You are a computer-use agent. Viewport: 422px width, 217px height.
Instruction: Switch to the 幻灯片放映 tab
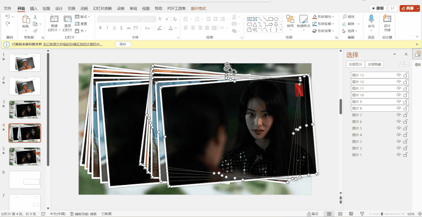point(102,8)
